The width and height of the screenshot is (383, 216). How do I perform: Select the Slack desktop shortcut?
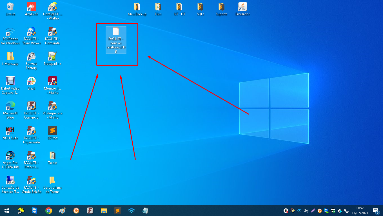click(31, 83)
